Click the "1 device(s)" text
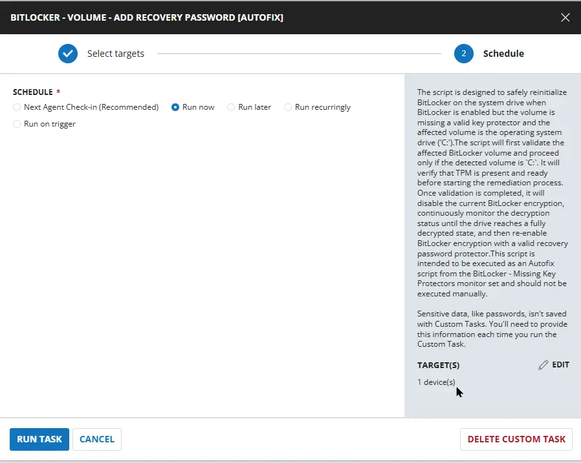The height and width of the screenshot is (463, 581). click(436, 382)
